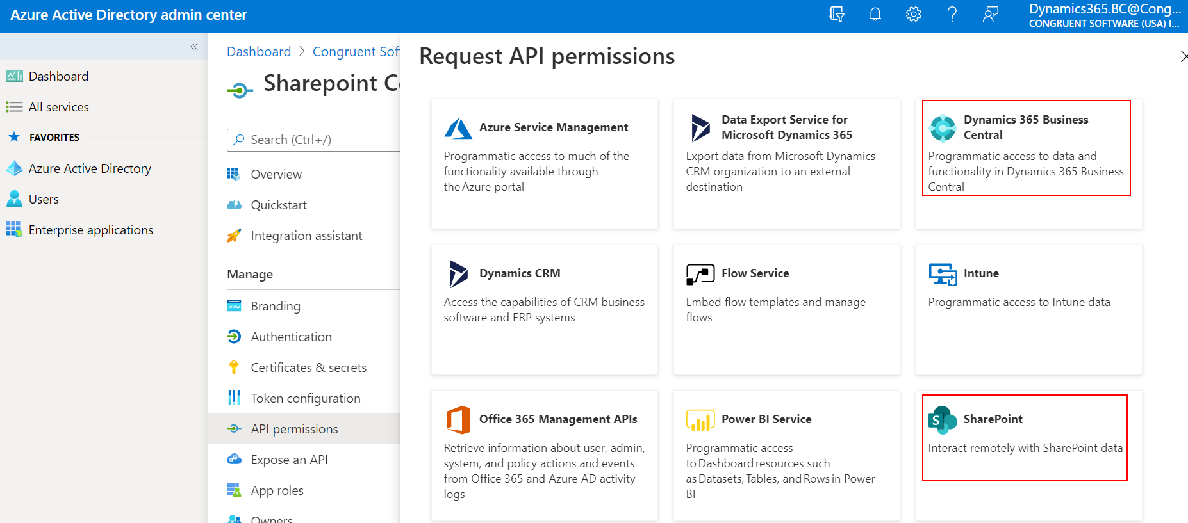
Task: Select the Intune API card
Action: coord(1029,310)
